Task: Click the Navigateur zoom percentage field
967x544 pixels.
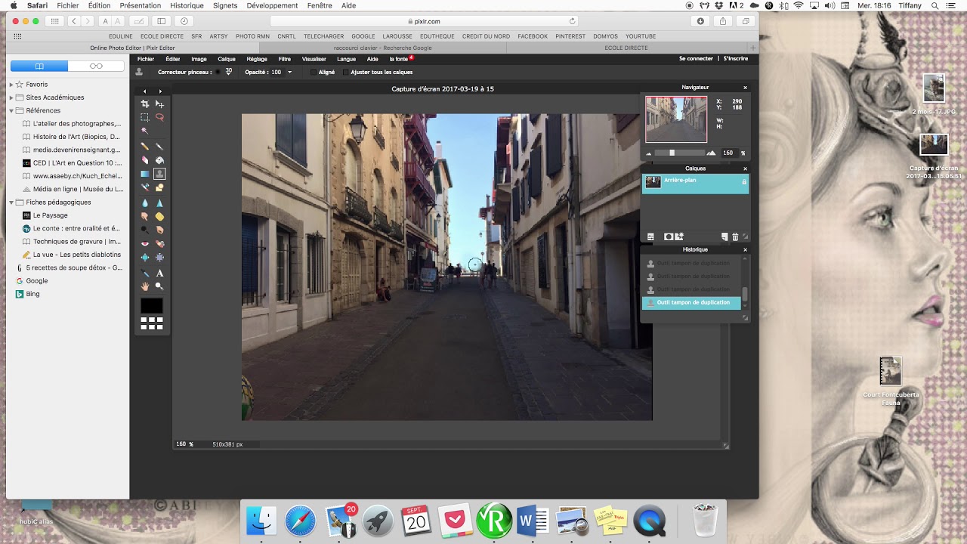Action: tap(728, 153)
